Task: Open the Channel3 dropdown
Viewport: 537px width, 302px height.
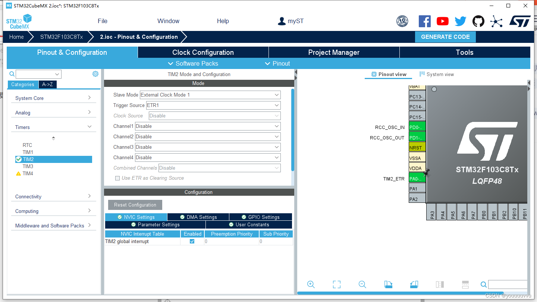Action: [x=208, y=147]
